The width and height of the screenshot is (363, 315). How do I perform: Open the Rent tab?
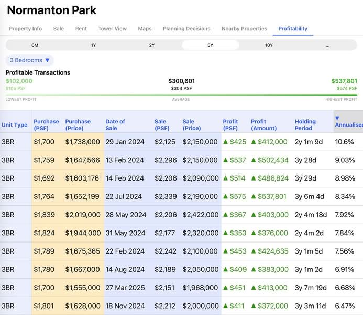click(x=81, y=29)
